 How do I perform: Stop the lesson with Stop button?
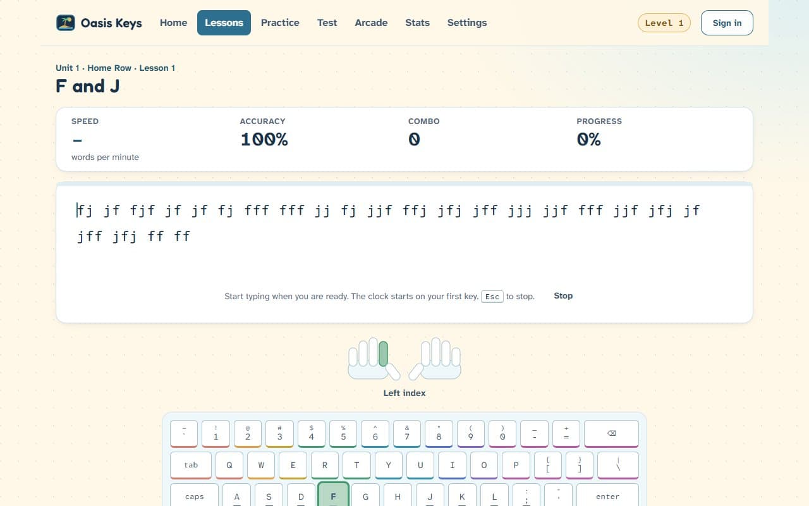pyautogui.click(x=563, y=295)
